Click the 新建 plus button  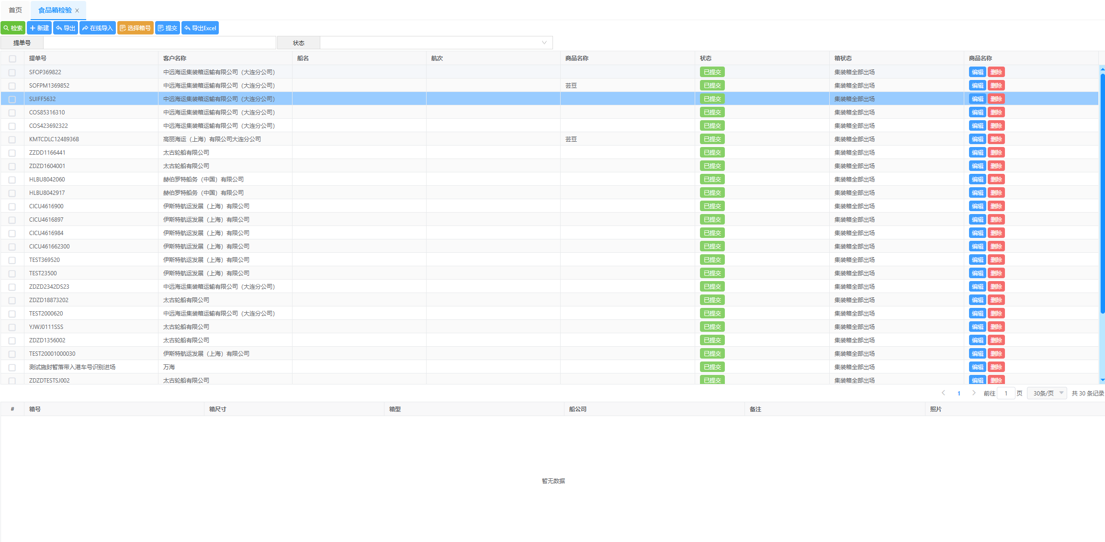[39, 28]
